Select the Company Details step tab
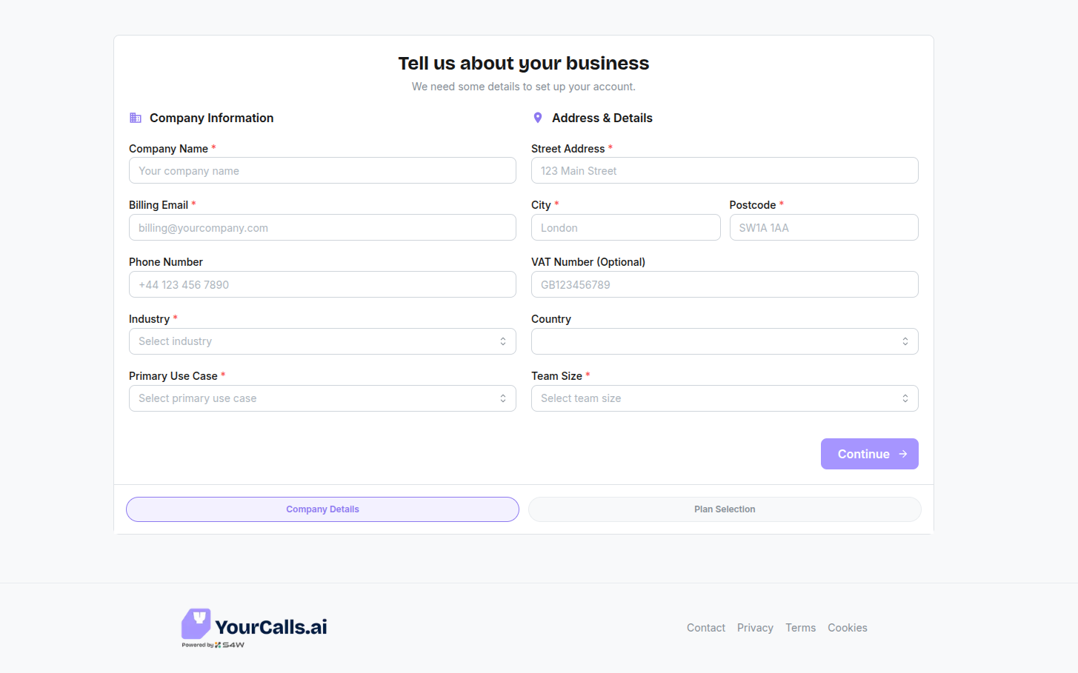Viewport: 1078px width, 673px height. click(322, 509)
